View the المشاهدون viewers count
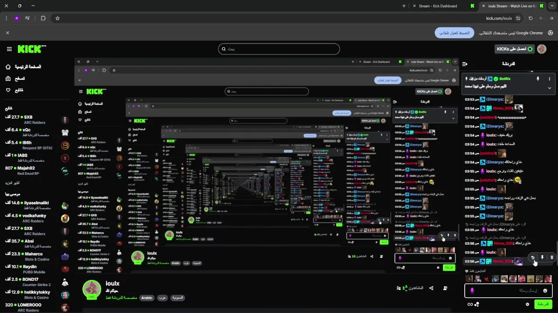 click(x=413, y=288)
